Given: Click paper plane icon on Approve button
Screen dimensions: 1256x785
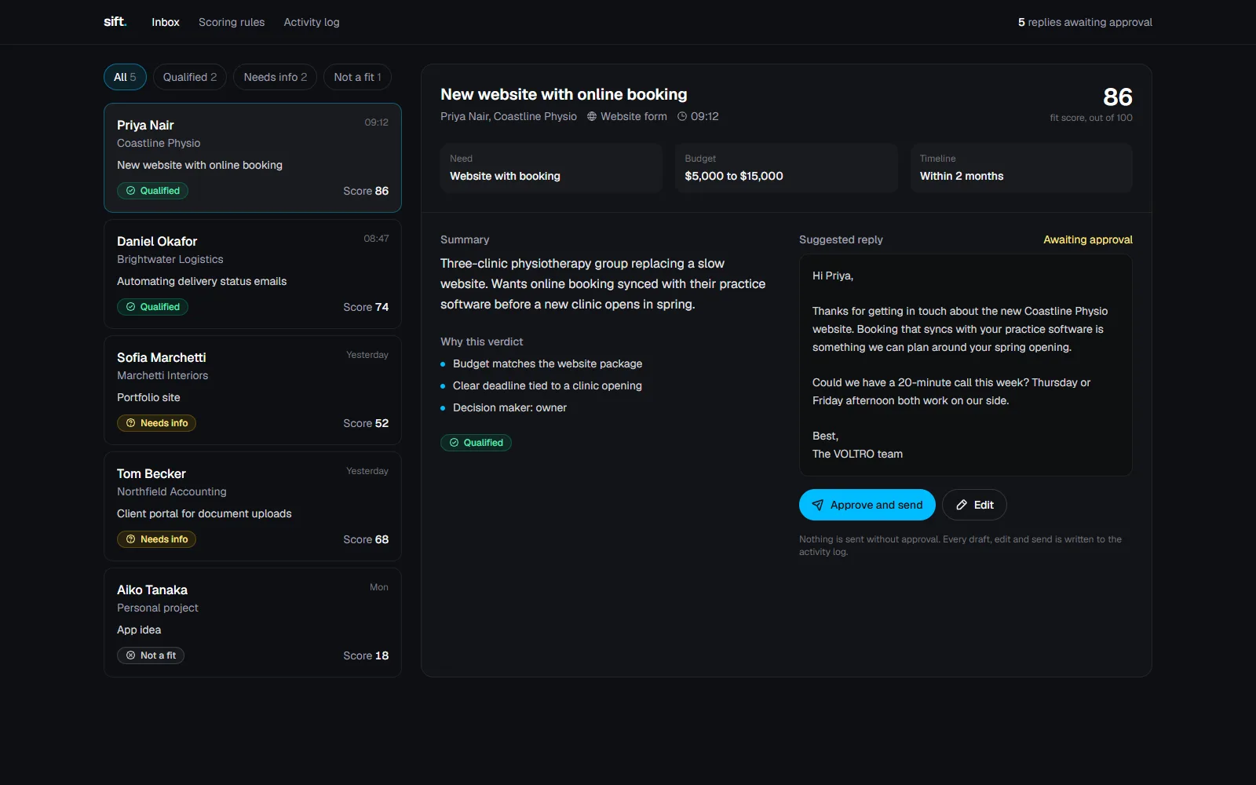Looking at the screenshot, I should 818,505.
